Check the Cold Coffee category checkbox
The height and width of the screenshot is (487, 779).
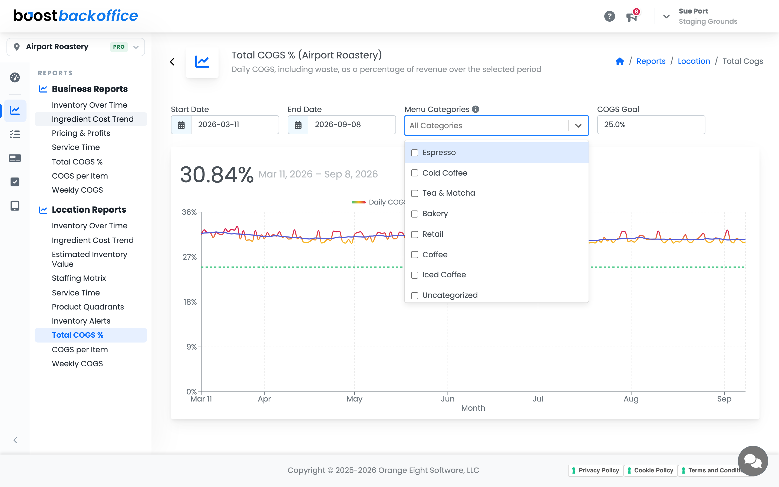415,173
